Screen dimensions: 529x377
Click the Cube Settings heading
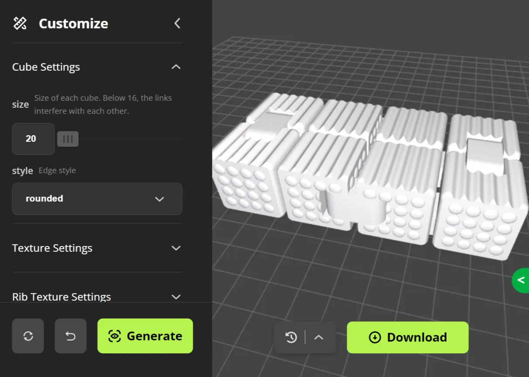(x=46, y=67)
